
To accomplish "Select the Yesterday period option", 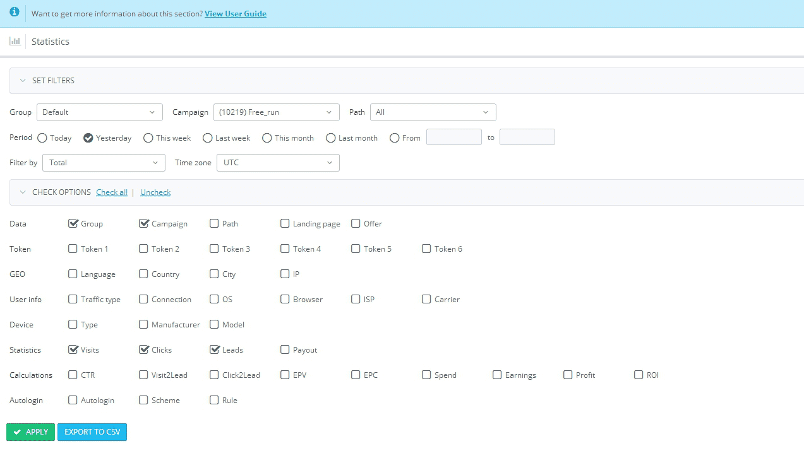I will (x=88, y=138).
